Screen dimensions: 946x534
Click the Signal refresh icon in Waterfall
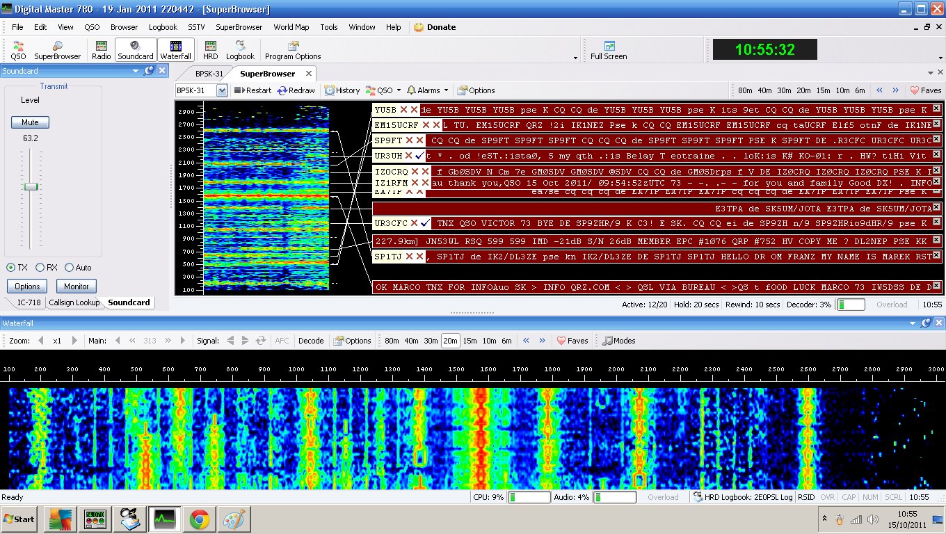tap(261, 341)
